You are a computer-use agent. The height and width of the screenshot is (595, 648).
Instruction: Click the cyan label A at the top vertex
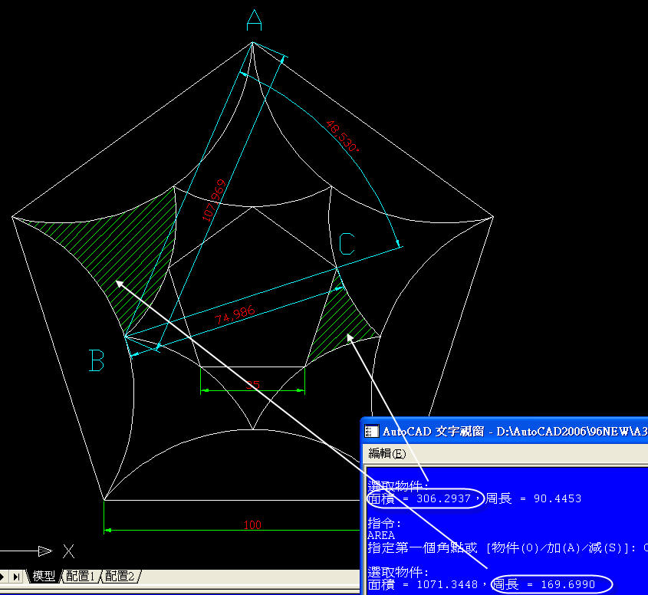[x=254, y=21]
